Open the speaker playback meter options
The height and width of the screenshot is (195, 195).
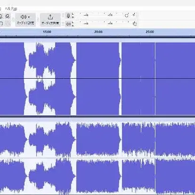[x=68, y=24]
